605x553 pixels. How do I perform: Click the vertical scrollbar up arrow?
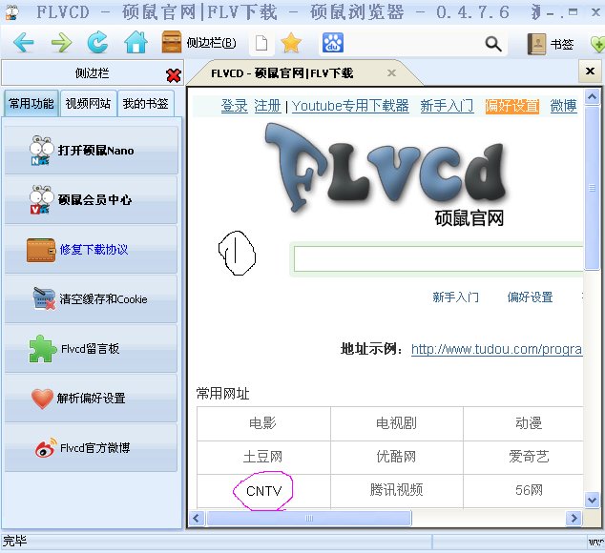[x=592, y=97]
